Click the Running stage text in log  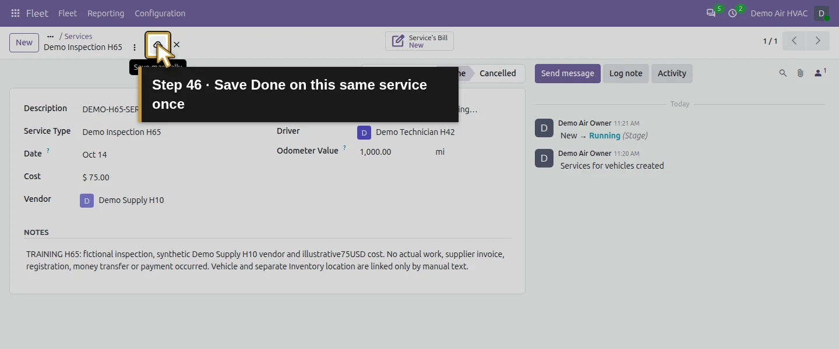[x=605, y=136]
